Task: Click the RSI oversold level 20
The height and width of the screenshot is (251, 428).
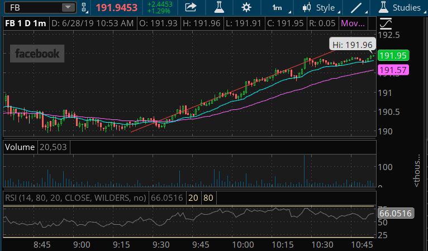Action: (193, 197)
